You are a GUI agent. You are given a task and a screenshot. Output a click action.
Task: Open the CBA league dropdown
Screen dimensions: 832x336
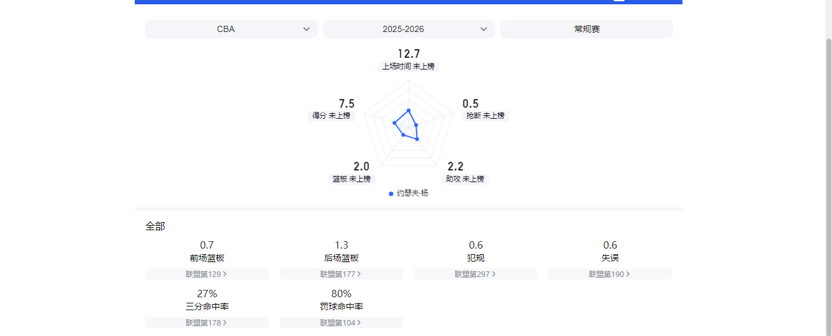pos(231,29)
